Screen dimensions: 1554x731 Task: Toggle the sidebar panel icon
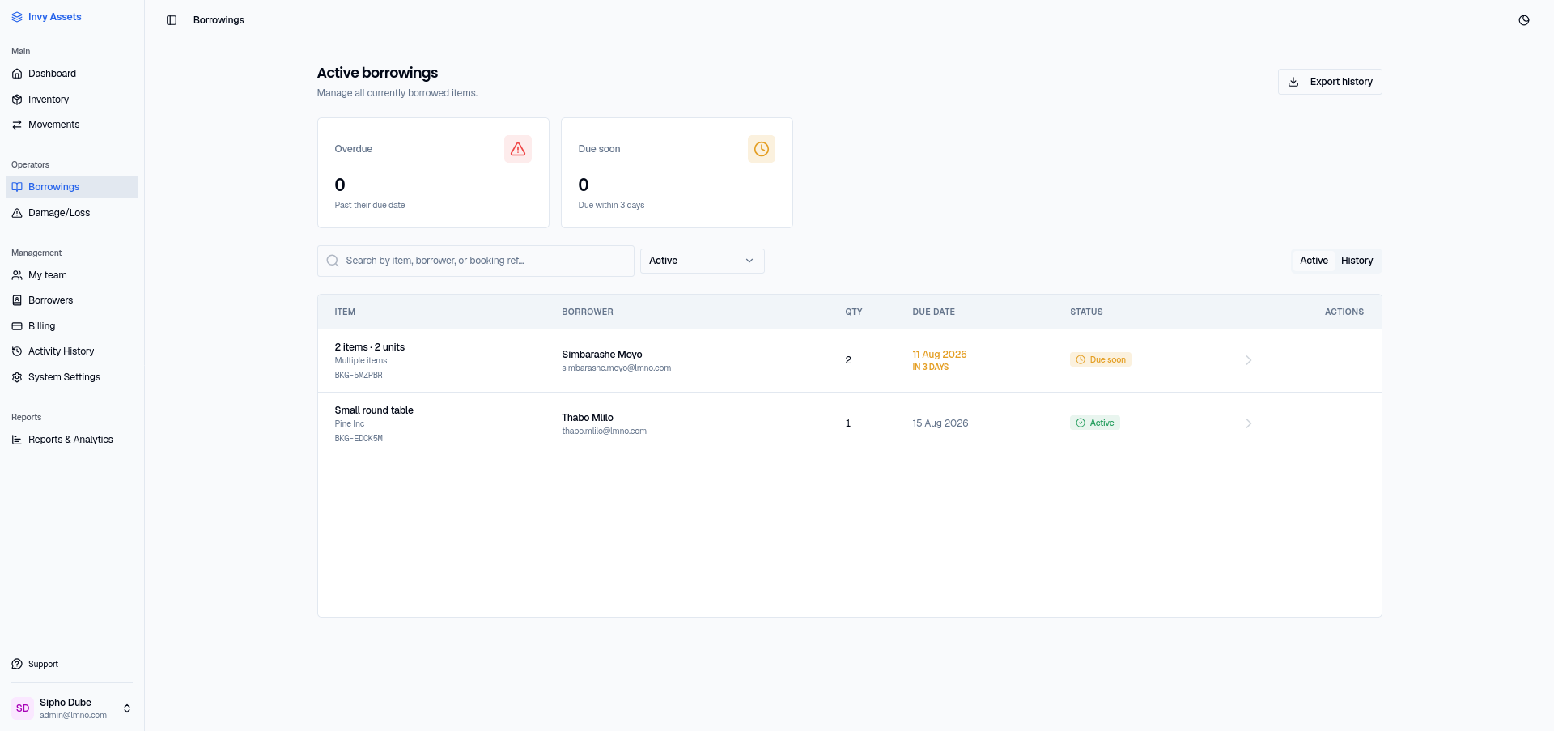[172, 20]
